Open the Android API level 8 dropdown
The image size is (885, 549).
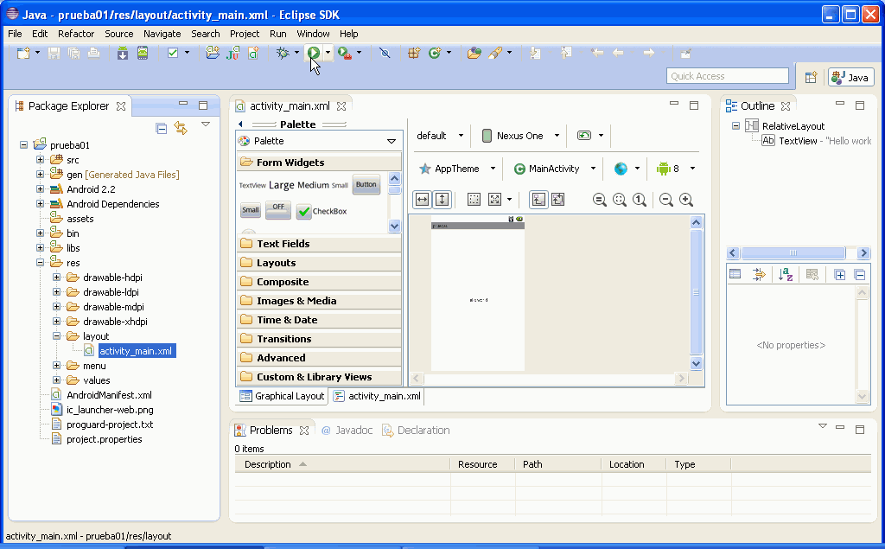pos(676,169)
